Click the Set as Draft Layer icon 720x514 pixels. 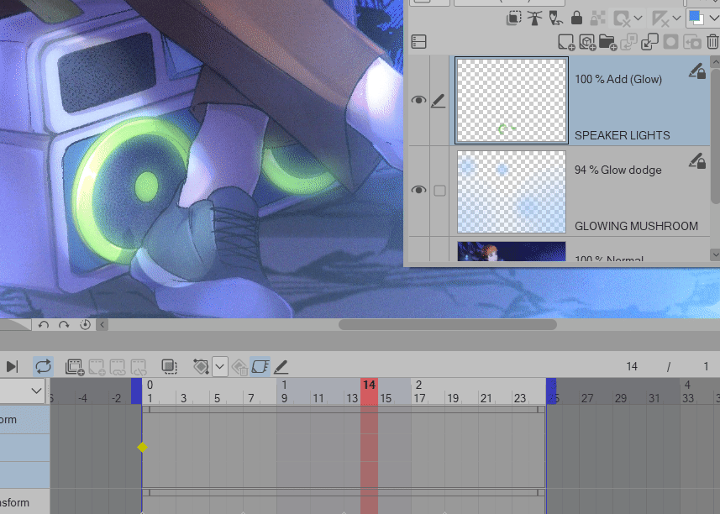tap(555, 18)
